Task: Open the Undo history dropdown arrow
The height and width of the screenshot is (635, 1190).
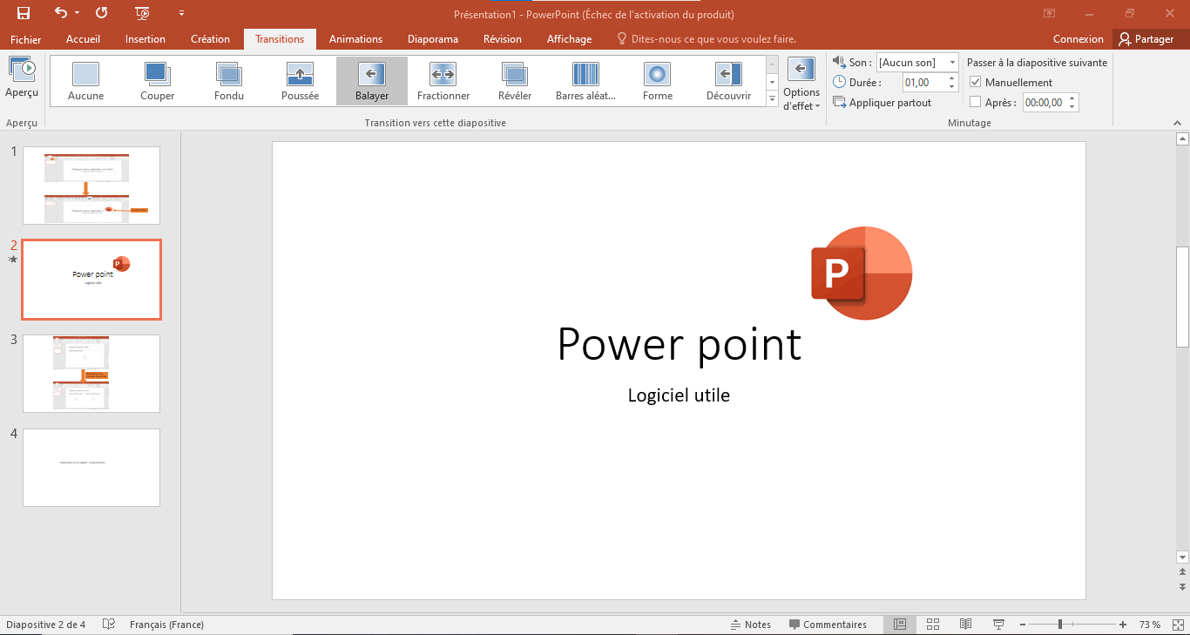Action: pyautogui.click(x=77, y=13)
